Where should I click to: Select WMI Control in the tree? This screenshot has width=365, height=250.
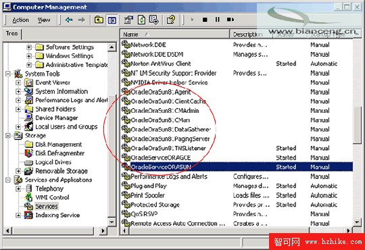point(52,197)
